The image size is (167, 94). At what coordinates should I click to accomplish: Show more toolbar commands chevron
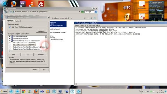[x=71, y=18]
